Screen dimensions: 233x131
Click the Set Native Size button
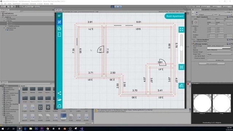pyautogui.click(x=220, y=60)
